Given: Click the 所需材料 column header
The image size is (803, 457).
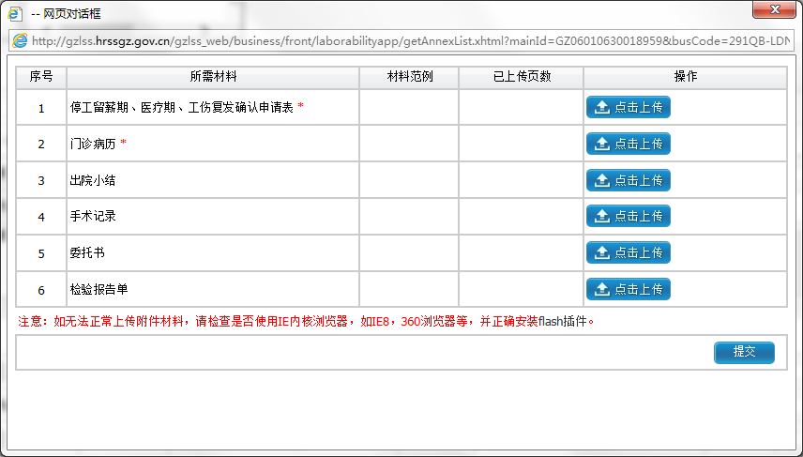Looking at the screenshot, I should [x=213, y=77].
